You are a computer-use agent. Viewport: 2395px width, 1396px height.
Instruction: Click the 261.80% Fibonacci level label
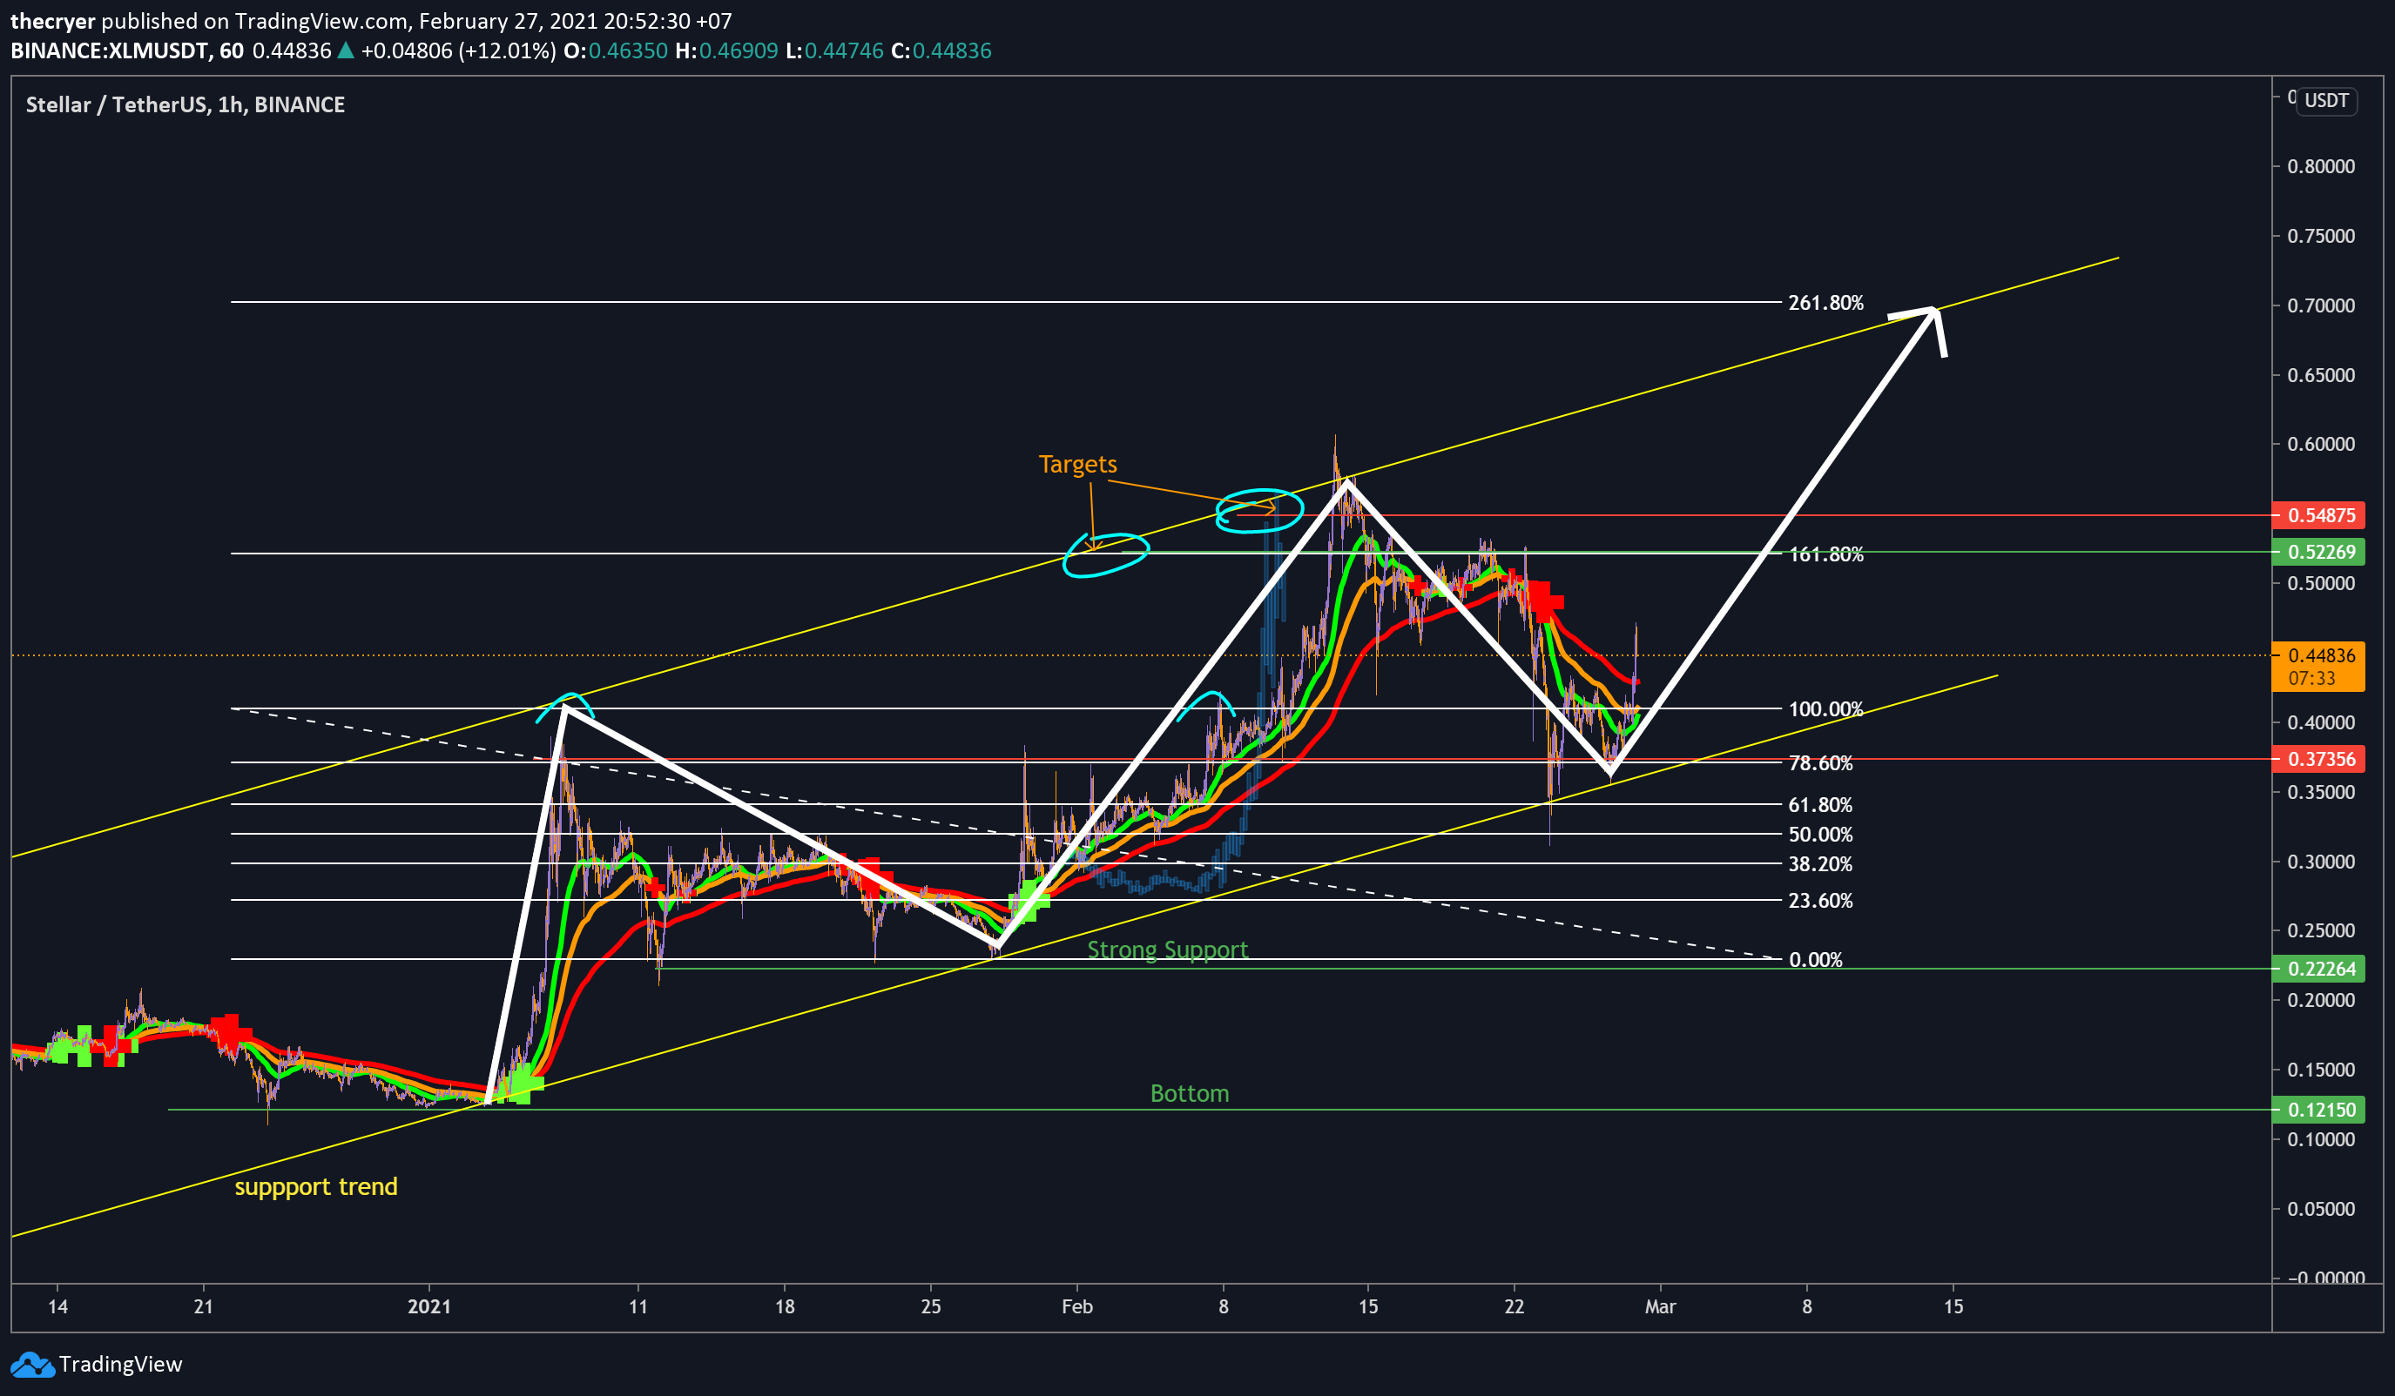(x=1825, y=303)
